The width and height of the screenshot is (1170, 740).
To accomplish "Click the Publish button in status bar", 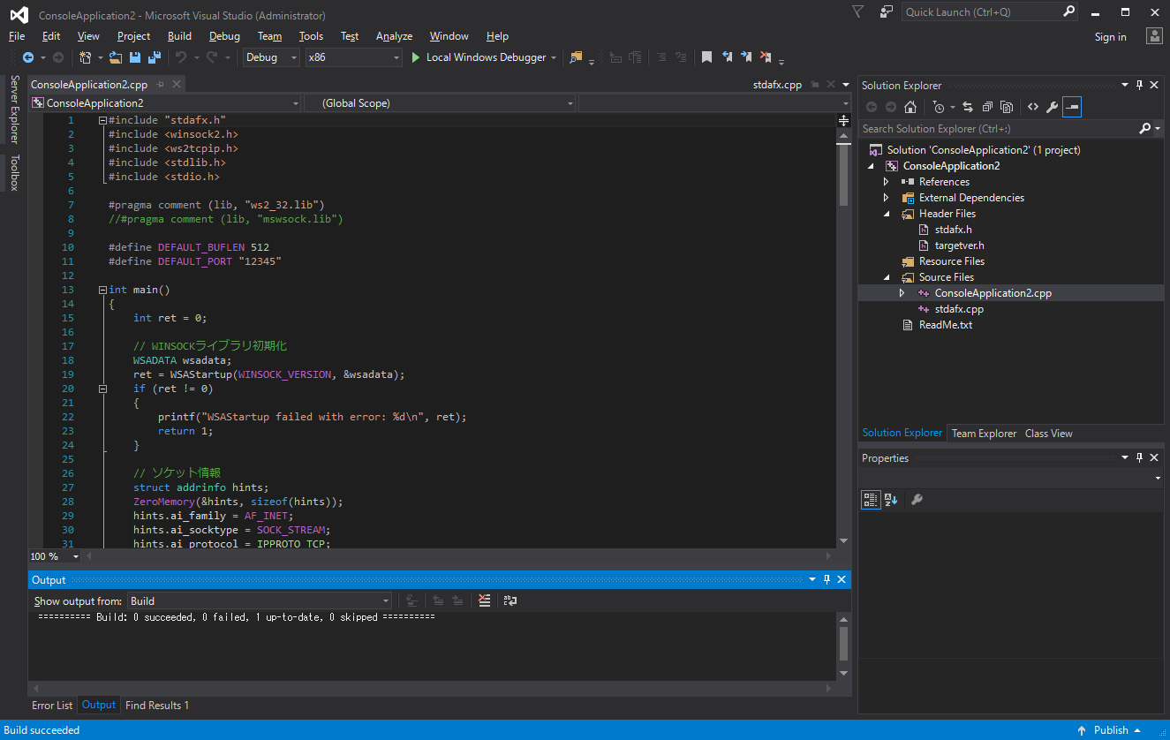I will click(1111, 730).
